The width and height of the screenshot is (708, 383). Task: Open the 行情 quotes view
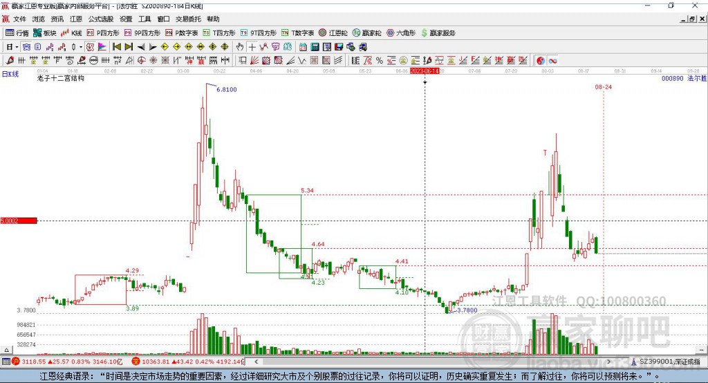pyautogui.click(x=17, y=33)
